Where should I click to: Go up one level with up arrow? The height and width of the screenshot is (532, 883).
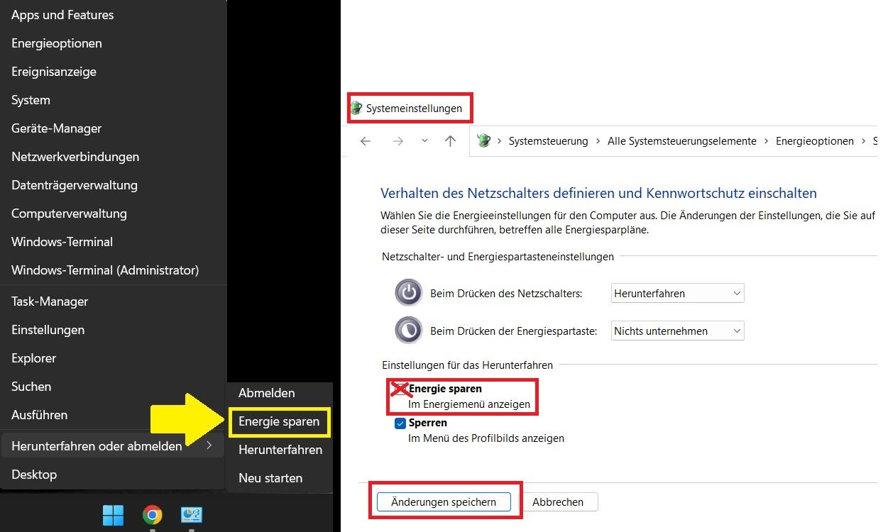coord(450,141)
